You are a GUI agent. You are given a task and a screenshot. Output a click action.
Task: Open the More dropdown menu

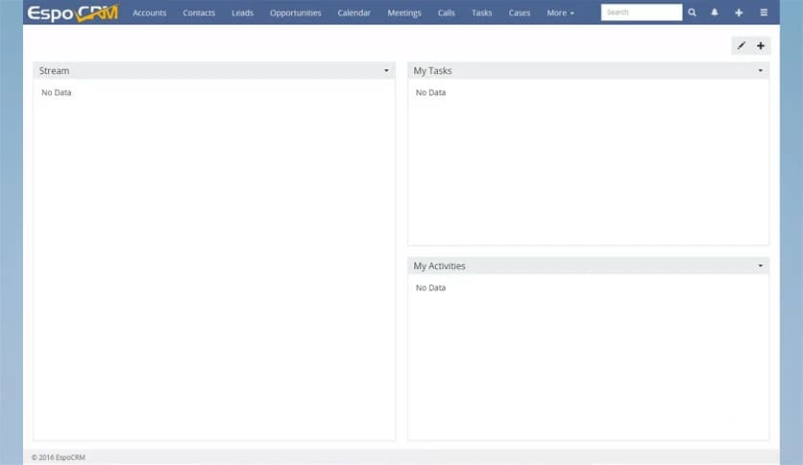(560, 12)
